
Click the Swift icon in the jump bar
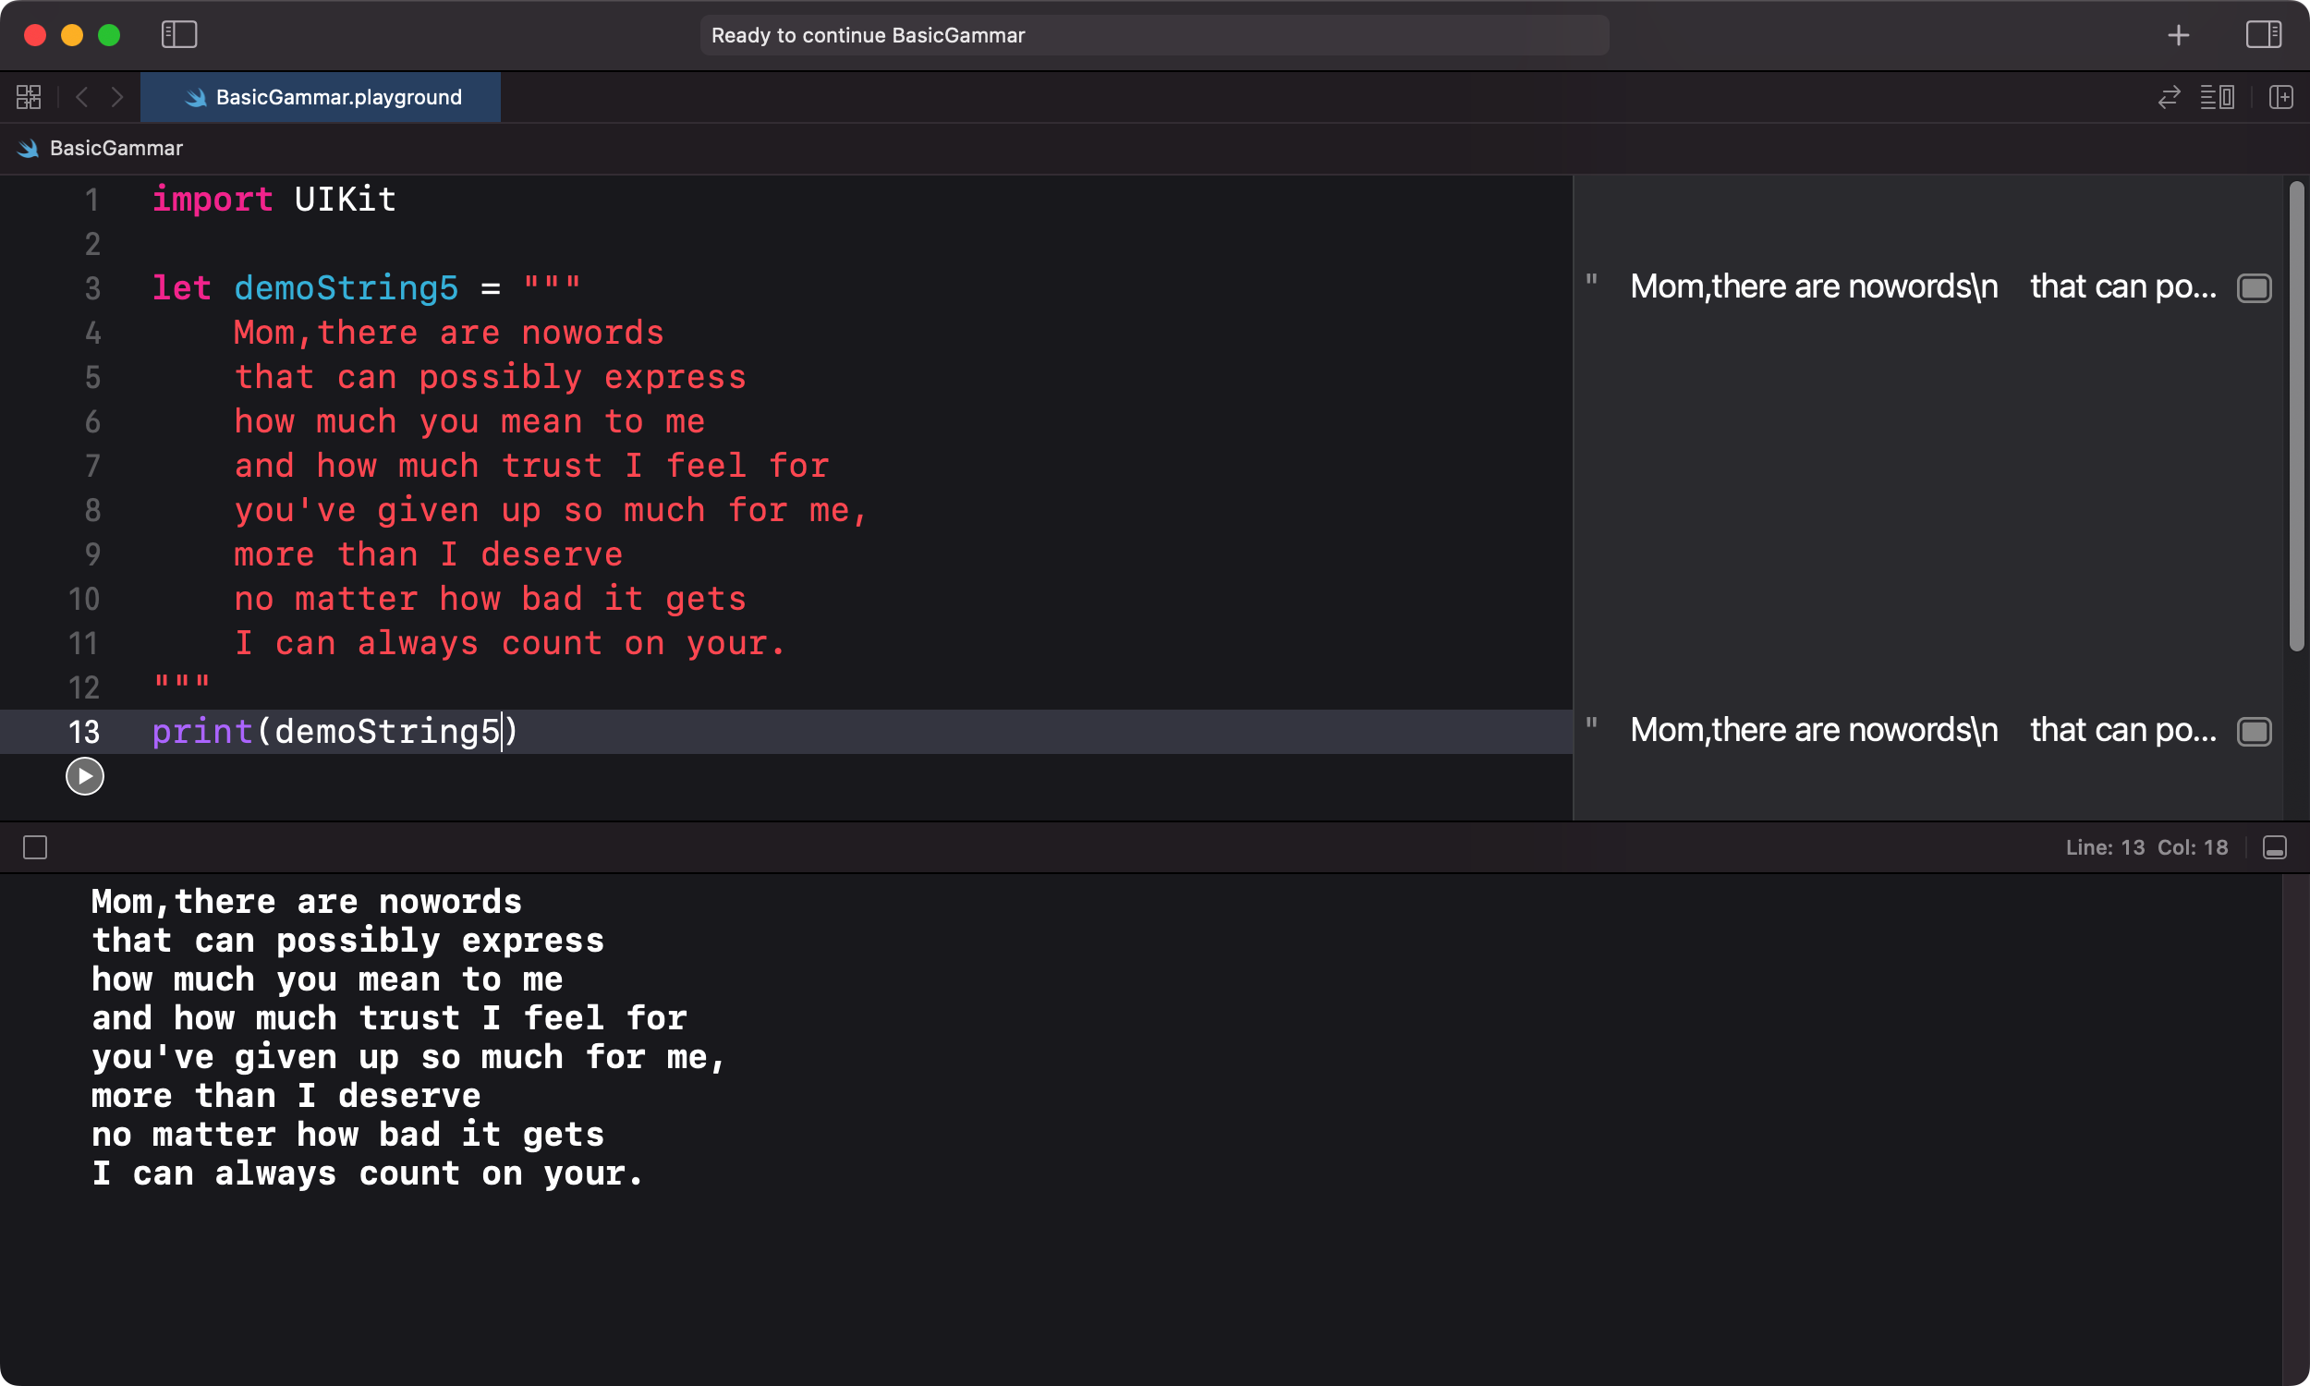pos(28,149)
